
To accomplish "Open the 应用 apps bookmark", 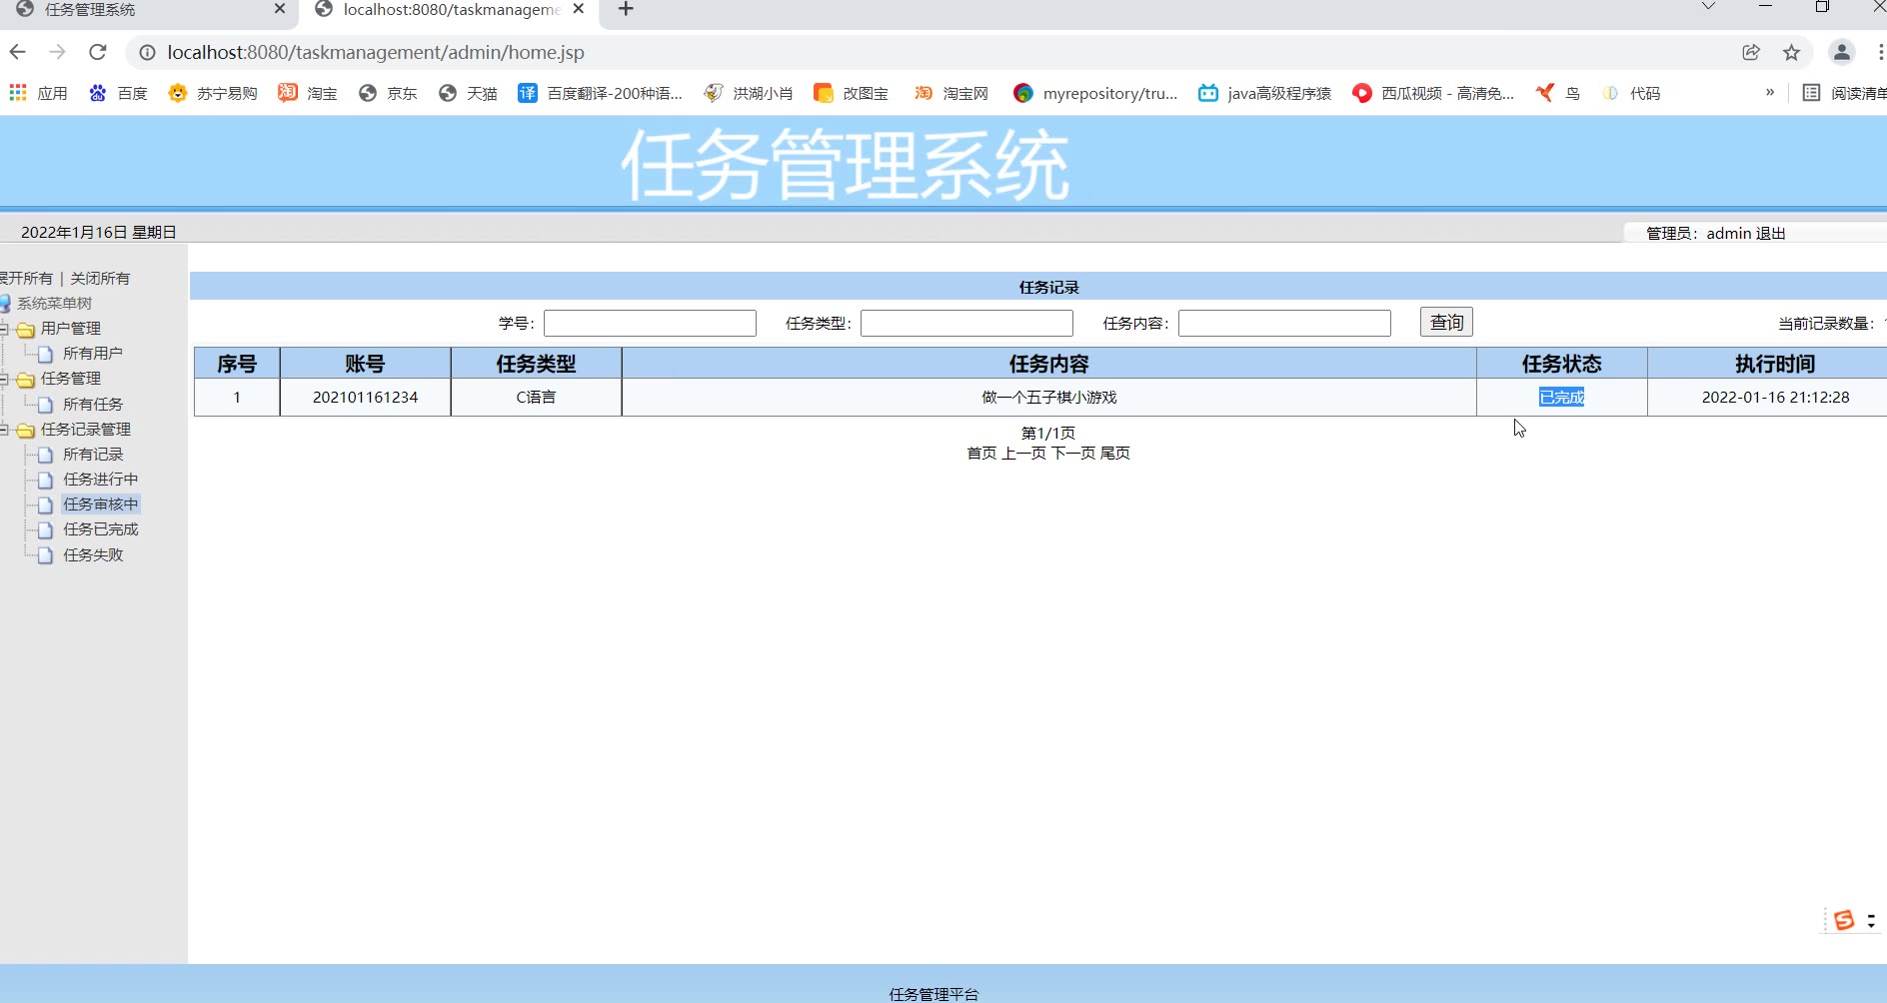I will [x=38, y=93].
